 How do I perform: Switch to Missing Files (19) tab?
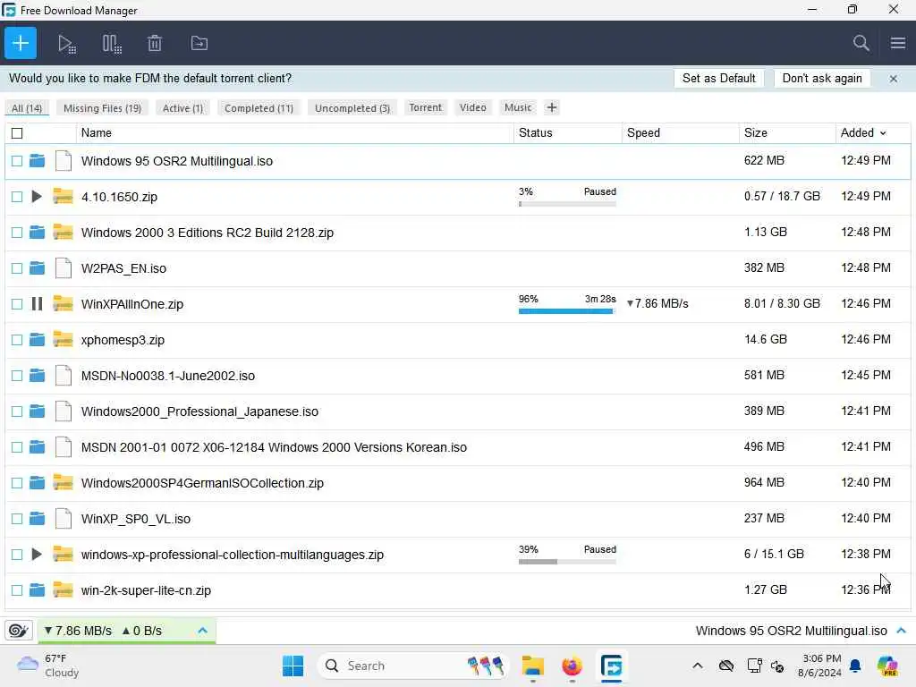point(102,108)
